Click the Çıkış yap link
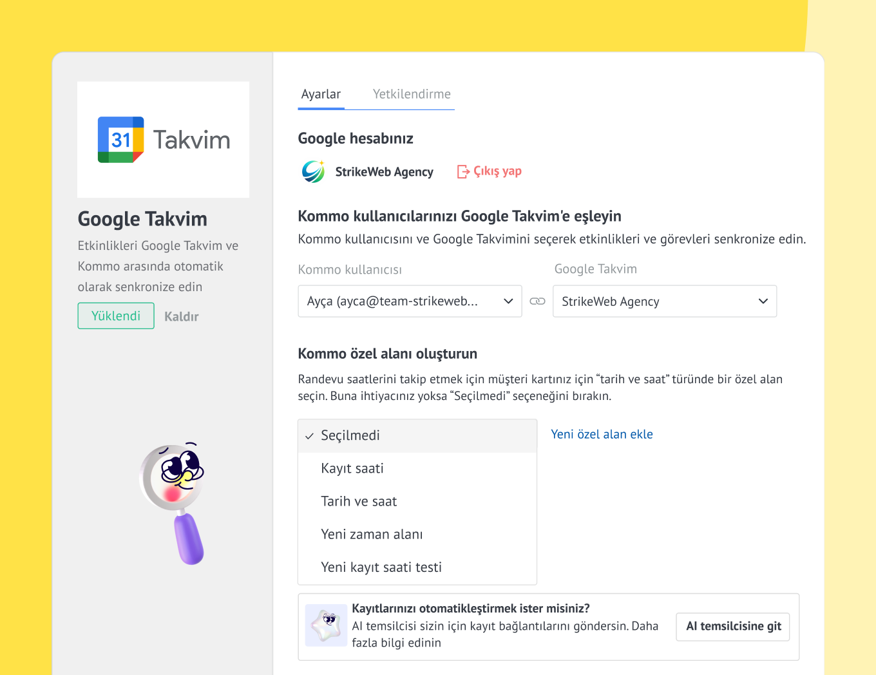876x675 pixels. (x=497, y=171)
